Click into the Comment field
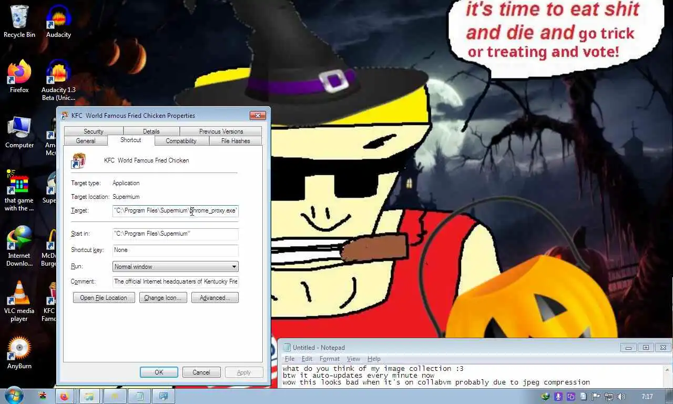The width and height of the screenshot is (673, 404). [176, 281]
